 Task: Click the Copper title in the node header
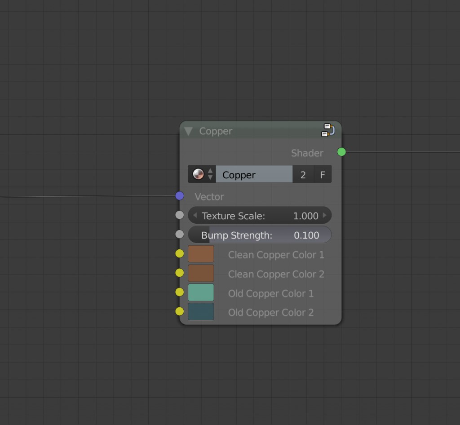click(216, 131)
